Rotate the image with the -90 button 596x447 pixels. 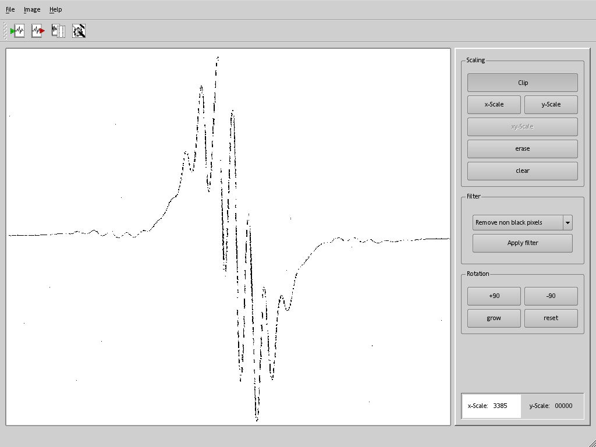pyautogui.click(x=551, y=296)
